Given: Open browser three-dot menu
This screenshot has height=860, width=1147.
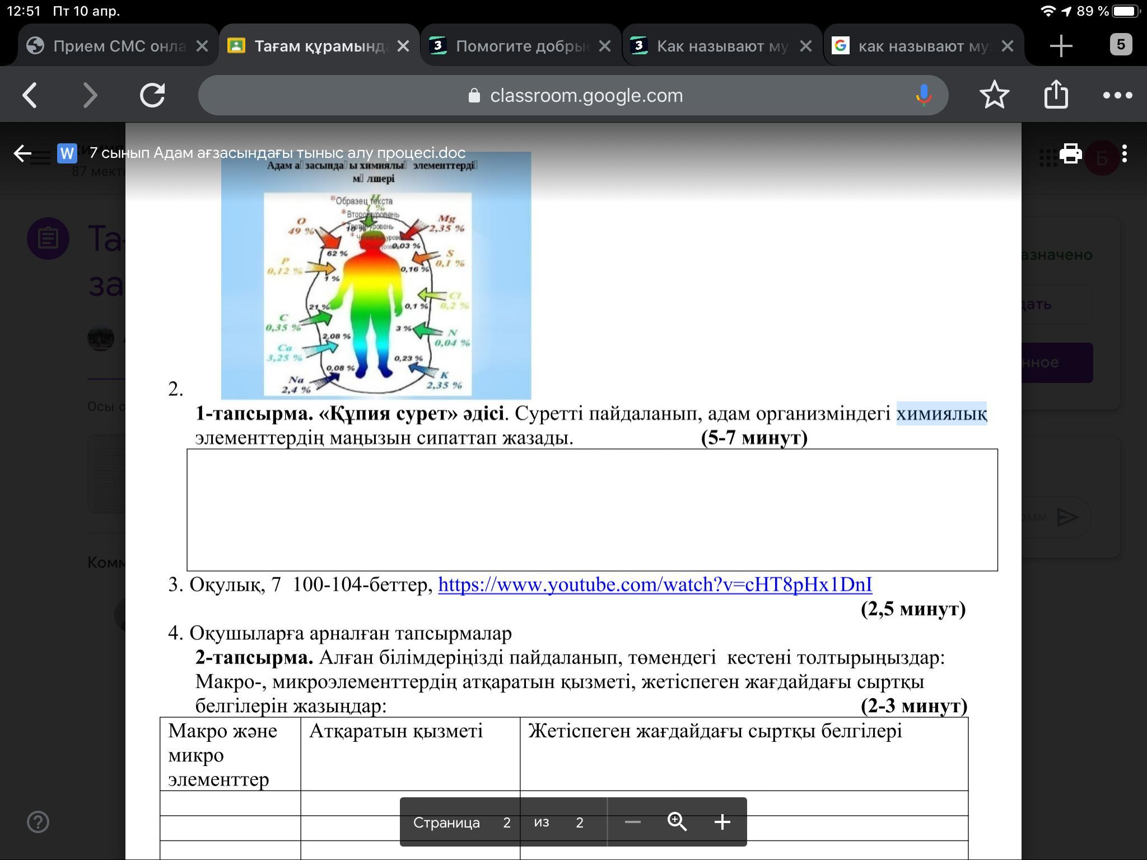Looking at the screenshot, I should [x=1117, y=95].
